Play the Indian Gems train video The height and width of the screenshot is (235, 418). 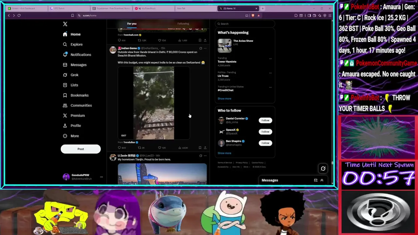[x=154, y=103]
